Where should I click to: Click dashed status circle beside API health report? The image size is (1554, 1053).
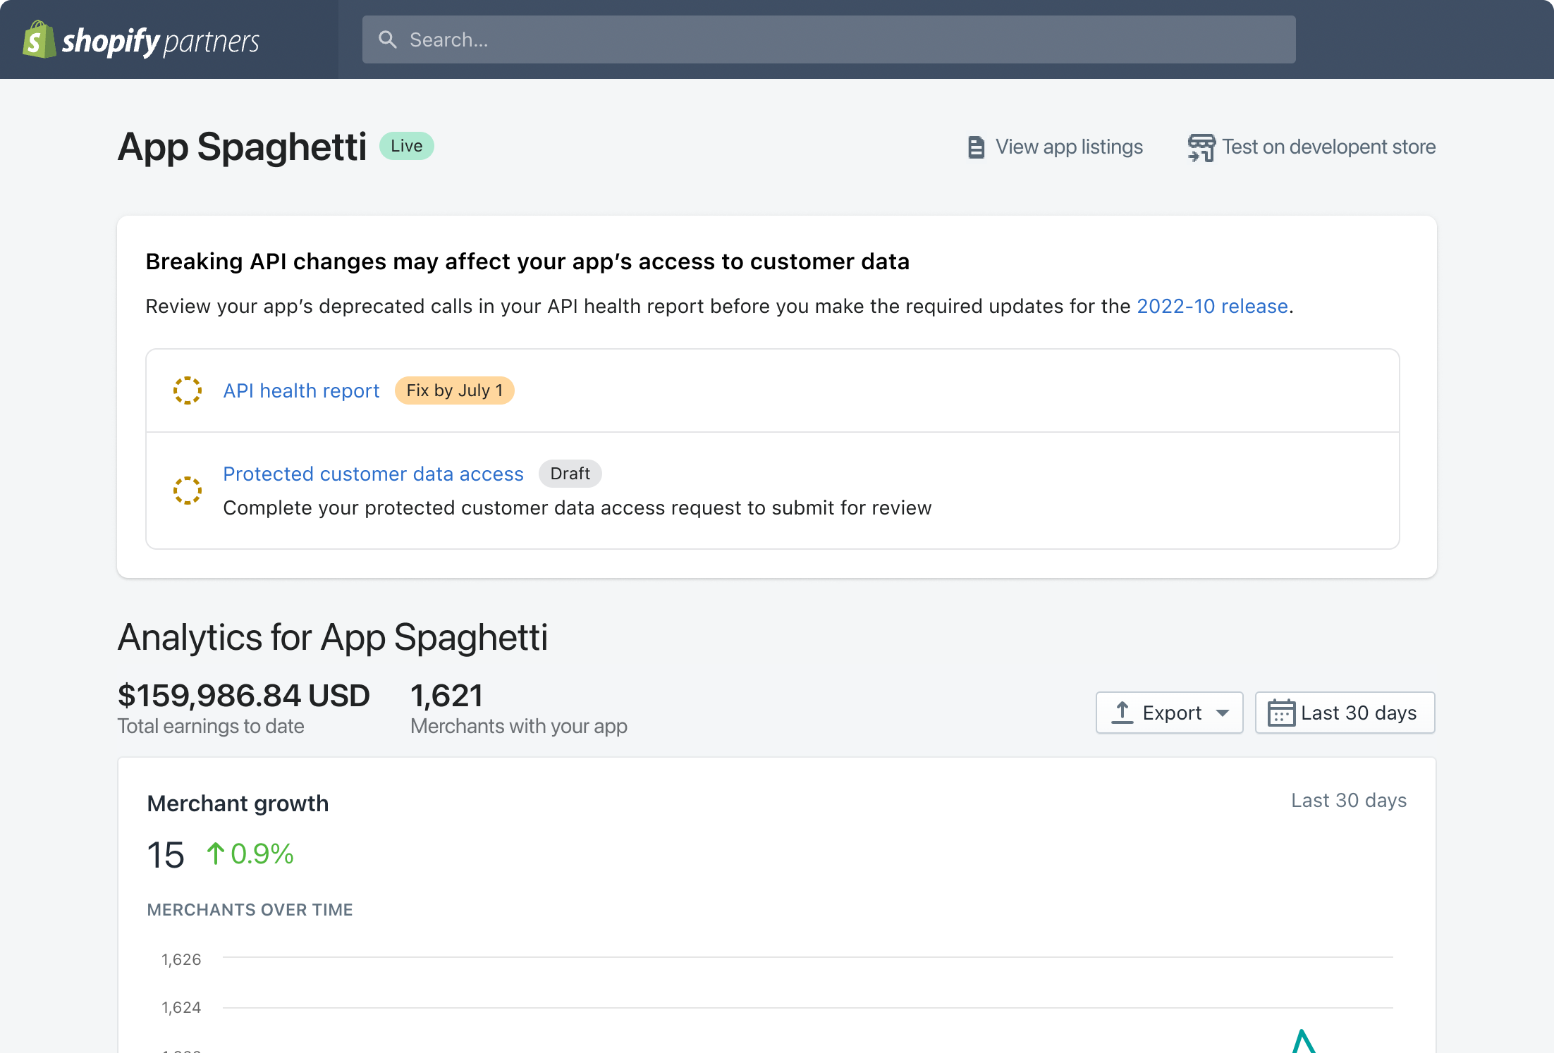[188, 390]
